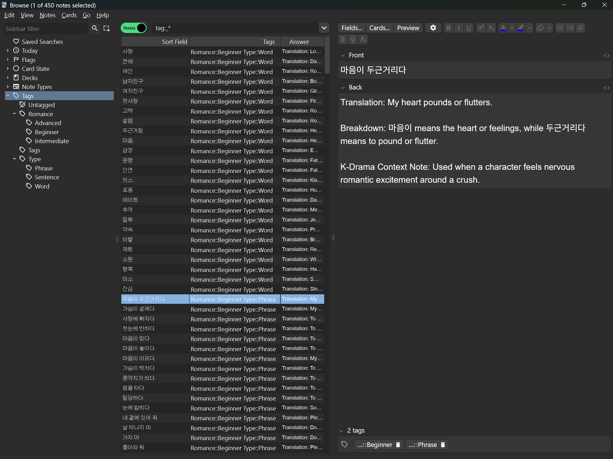Apply bold formatting in the editor

coord(449,28)
